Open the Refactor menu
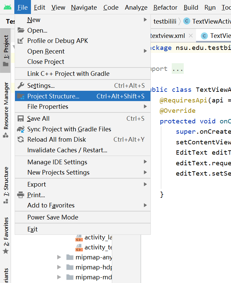The image size is (231, 283). (165, 7)
